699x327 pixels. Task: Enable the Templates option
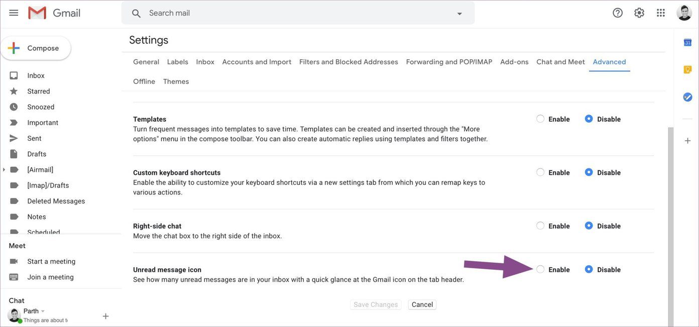(x=540, y=119)
